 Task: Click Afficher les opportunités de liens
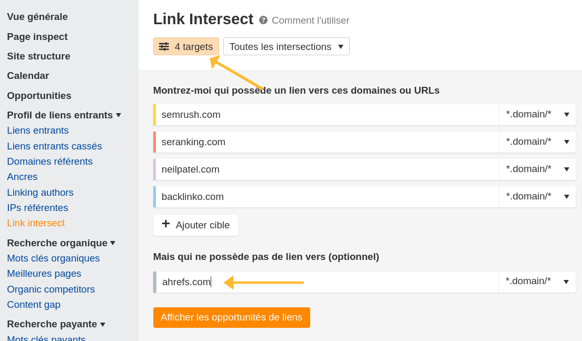[232, 317]
